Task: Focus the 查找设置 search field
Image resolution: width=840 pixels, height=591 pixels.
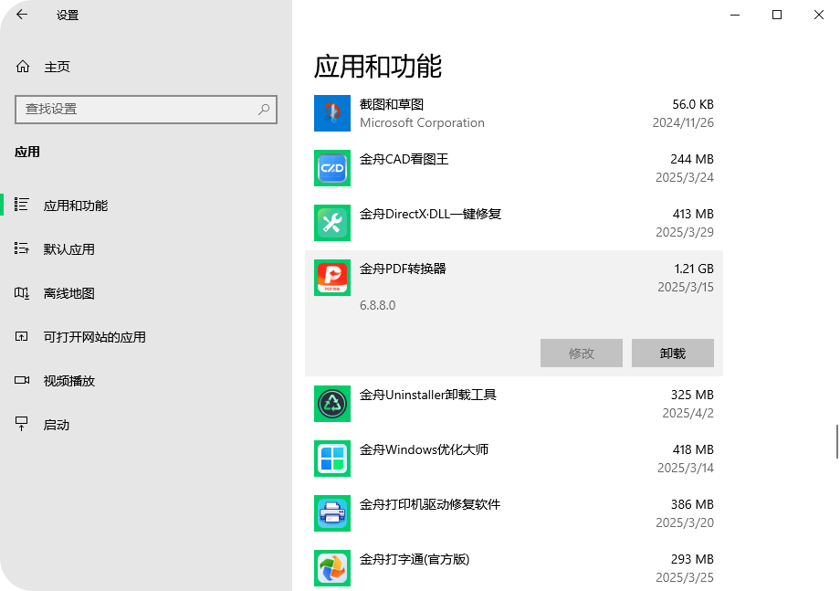Action: coord(146,110)
